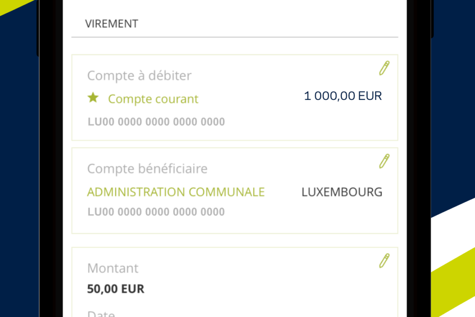Click the Montant field label

pyautogui.click(x=113, y=268)
